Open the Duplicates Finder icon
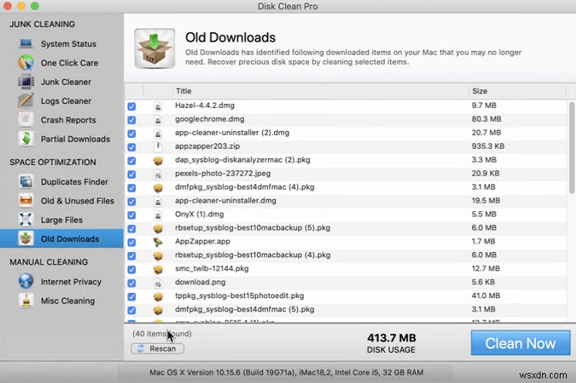Viewport: 576px width, 383px height. (26, 182)
